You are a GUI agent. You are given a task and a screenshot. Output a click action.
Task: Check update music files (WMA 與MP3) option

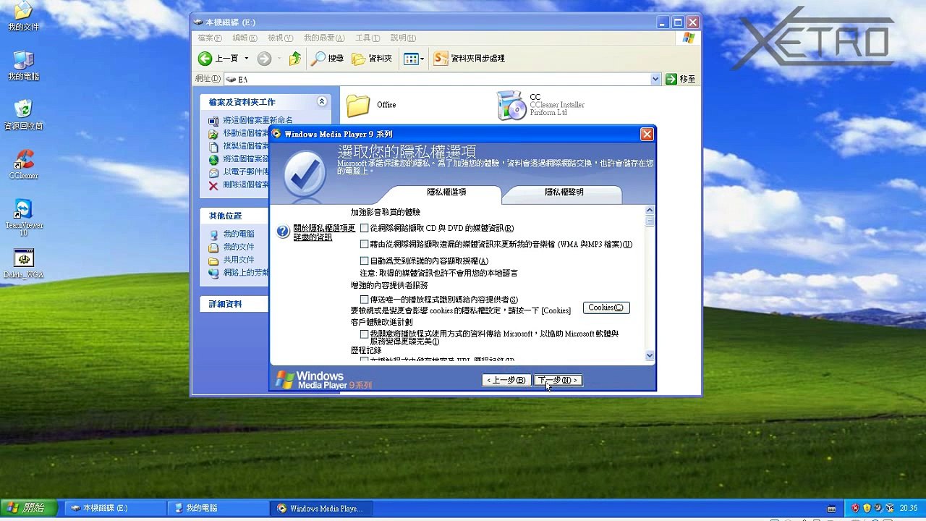365,245
